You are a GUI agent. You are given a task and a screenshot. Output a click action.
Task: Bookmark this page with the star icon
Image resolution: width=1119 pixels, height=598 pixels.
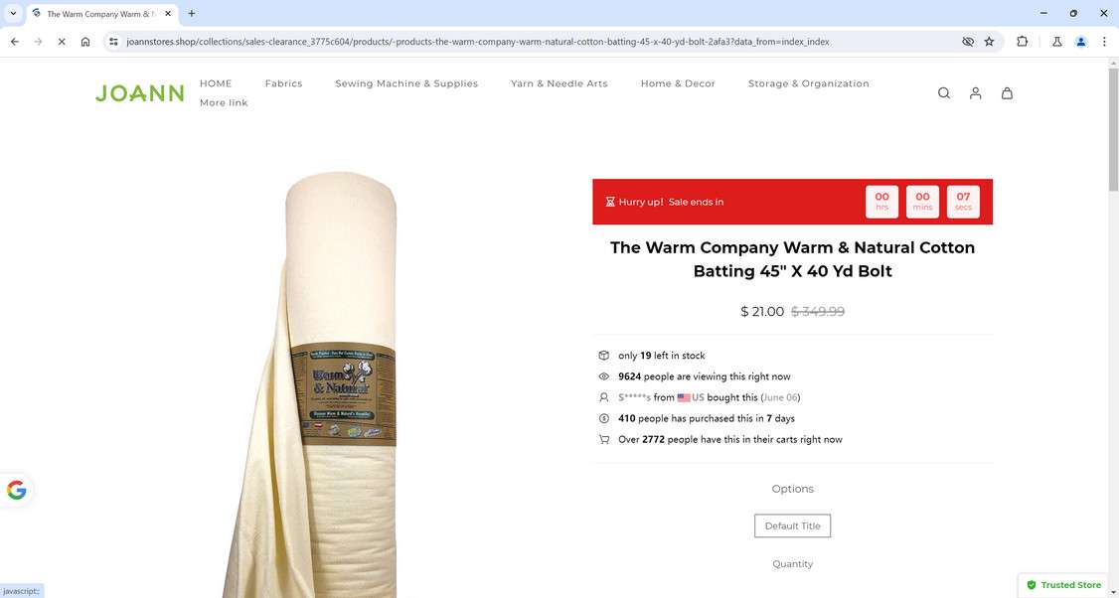click(989, 42)
